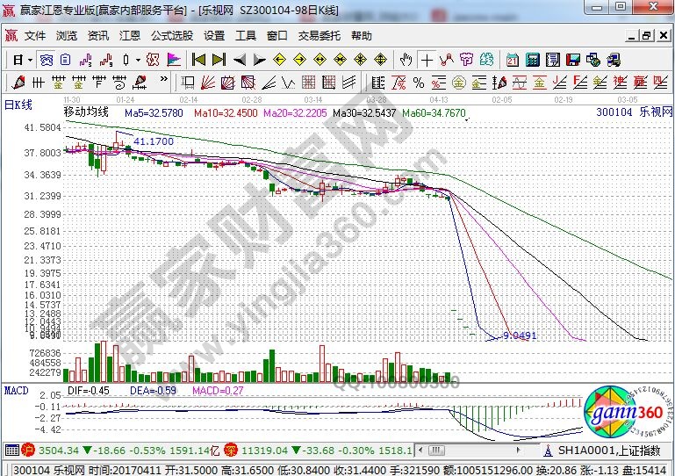The image size is (675, 476).
Task: Toggle the hand pan tool
Action: pyautogui.click(x=406, y=60)
